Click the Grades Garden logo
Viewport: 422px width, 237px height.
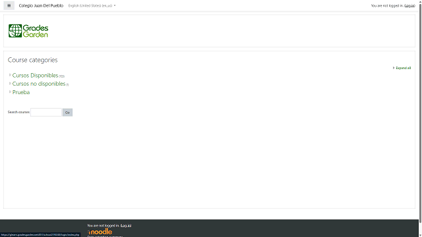tap(28, 31)
